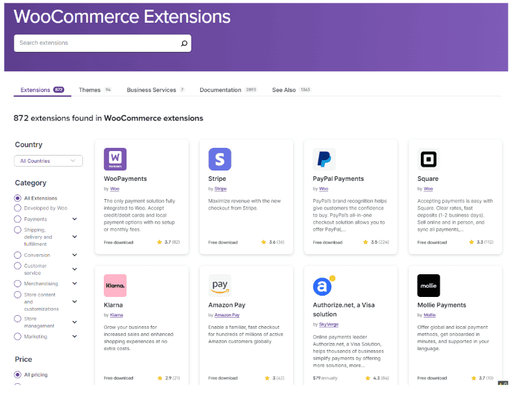This screenshot has height=413, width=513.
Task: Select the Marketing category radio
Action: point(18,336)
